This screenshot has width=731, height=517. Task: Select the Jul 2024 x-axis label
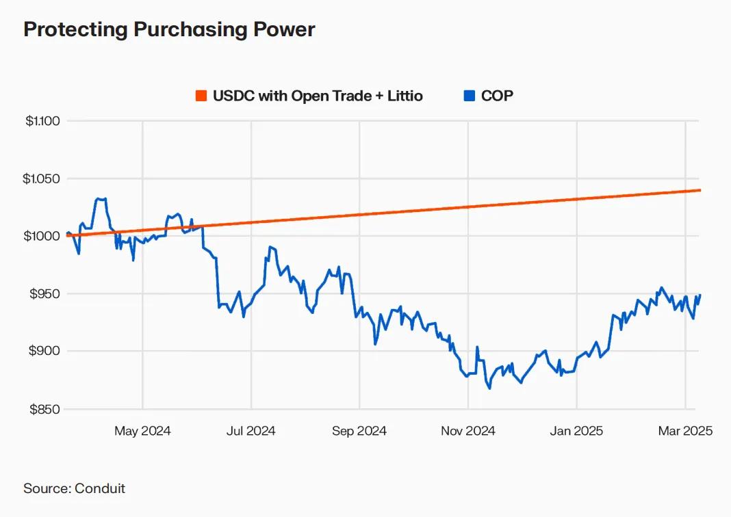251,431
